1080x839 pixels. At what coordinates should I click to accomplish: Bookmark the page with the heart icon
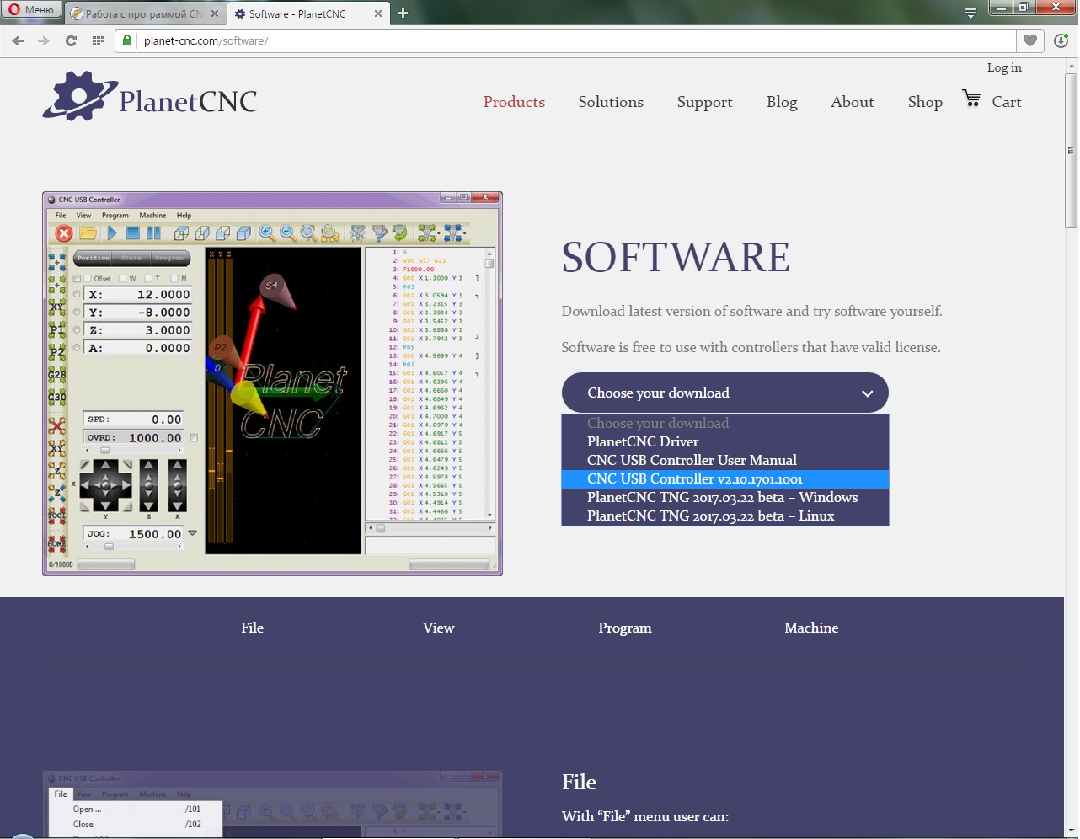[1029, 40]
